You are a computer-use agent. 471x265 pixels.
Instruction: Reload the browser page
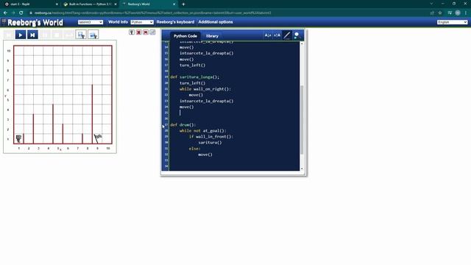(x=21, y=13)
